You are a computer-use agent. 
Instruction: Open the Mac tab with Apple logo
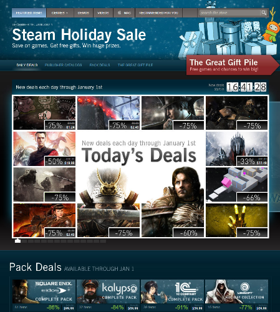pyautogui.click(x=124, y=12)
